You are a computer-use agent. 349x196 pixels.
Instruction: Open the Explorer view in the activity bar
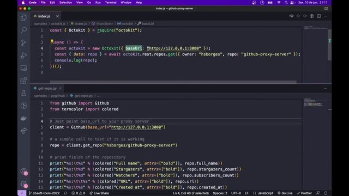[23, 18]
